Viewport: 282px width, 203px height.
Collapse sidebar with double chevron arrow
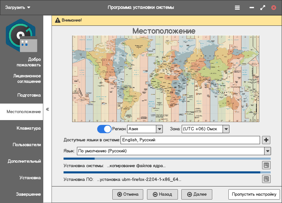click(x=47, y=109)
